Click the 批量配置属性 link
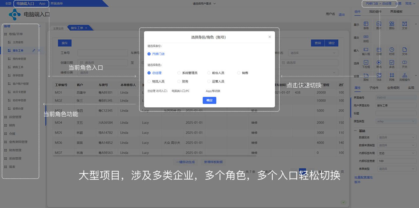 pos(363,177)
